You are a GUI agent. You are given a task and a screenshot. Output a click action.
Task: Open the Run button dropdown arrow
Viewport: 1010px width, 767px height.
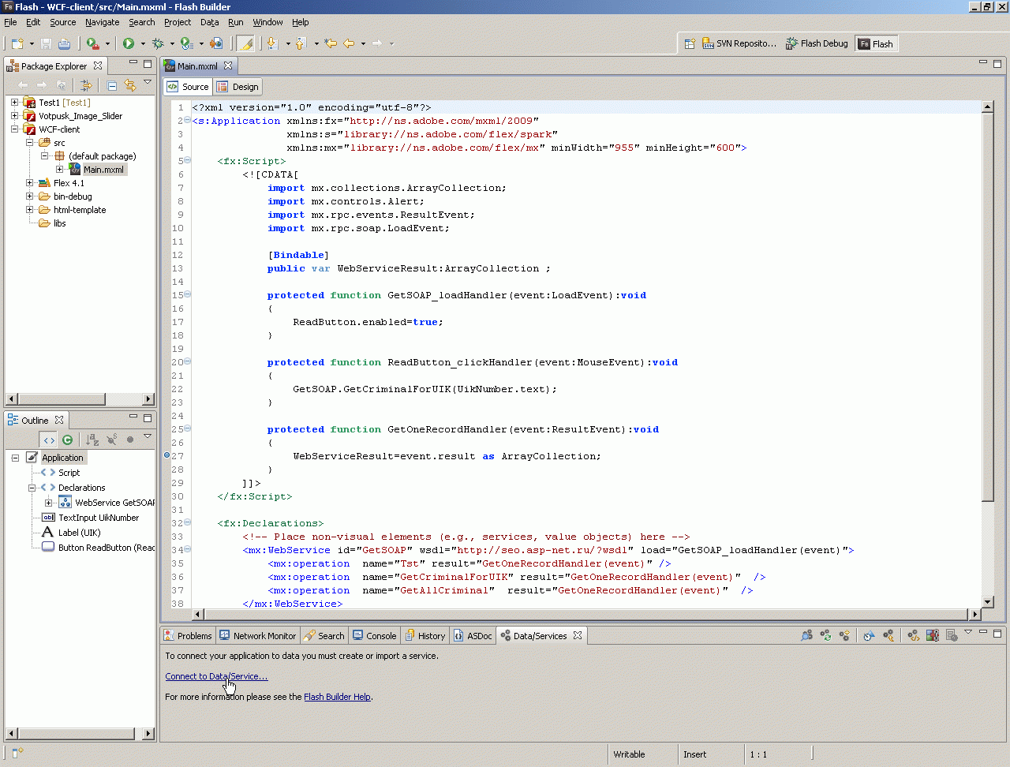click(x=142, y=44)
